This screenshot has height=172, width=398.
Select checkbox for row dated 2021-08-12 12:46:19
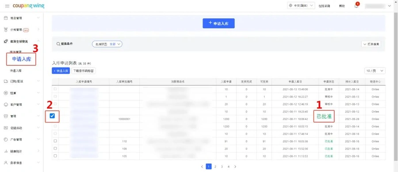point(55,104)
